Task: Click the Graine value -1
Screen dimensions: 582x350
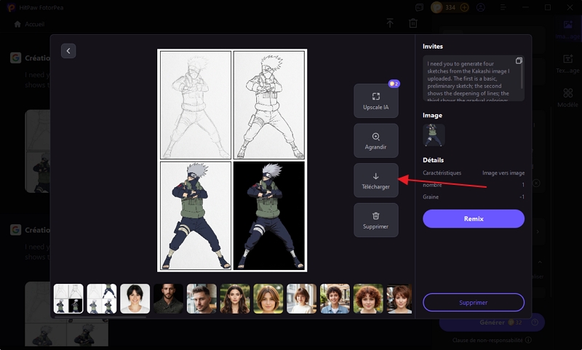Action: click(522, 196)
